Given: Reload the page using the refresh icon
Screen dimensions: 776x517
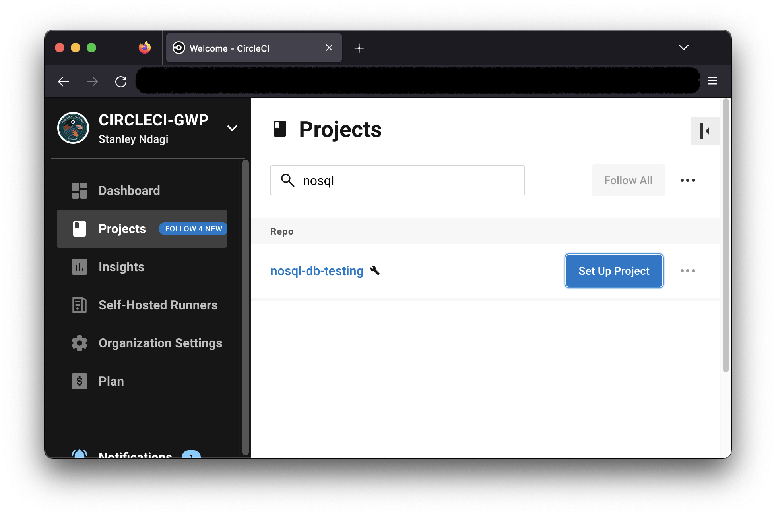Looking at the screenshot, I should pyautogui.click(x=121, y=81).
